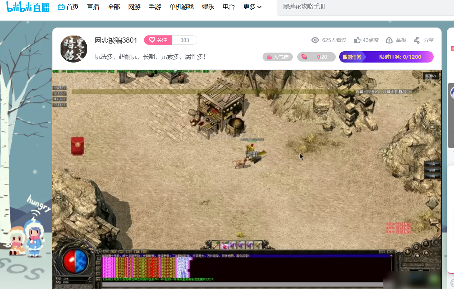454x289 pixels.
Task: Open the 娱乐 category
Action: 208,7
